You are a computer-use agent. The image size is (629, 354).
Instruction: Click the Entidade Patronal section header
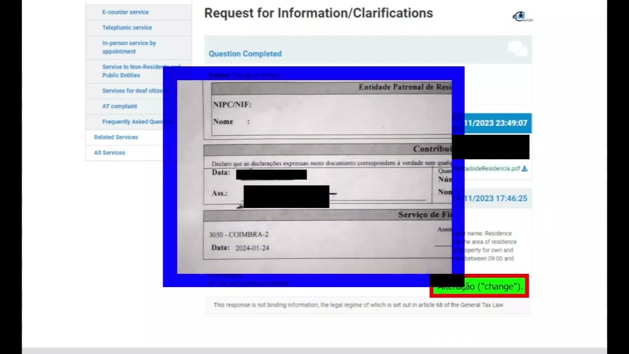332,87
